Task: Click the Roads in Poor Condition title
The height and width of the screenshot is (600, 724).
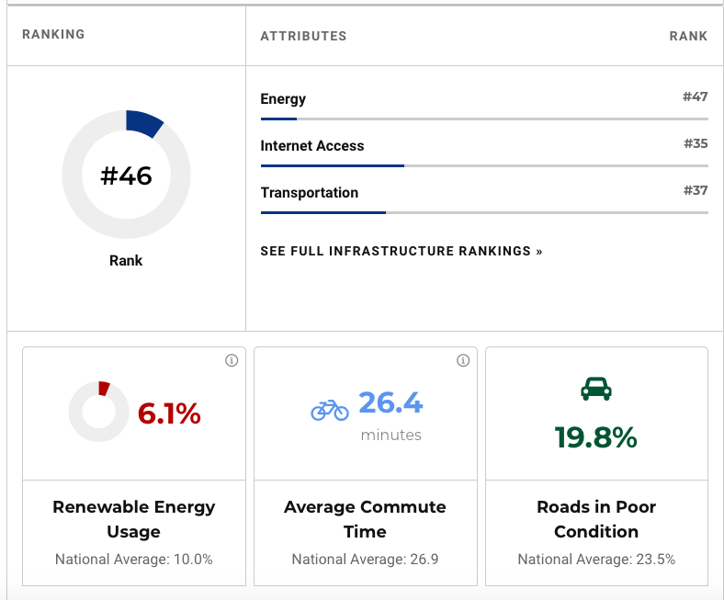Action: pos(596,519)
